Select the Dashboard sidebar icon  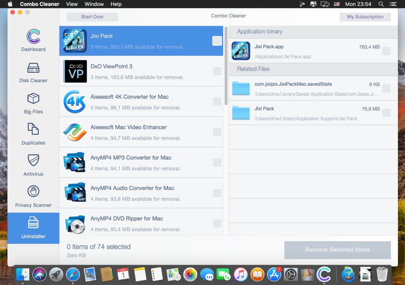click(33, 41)
